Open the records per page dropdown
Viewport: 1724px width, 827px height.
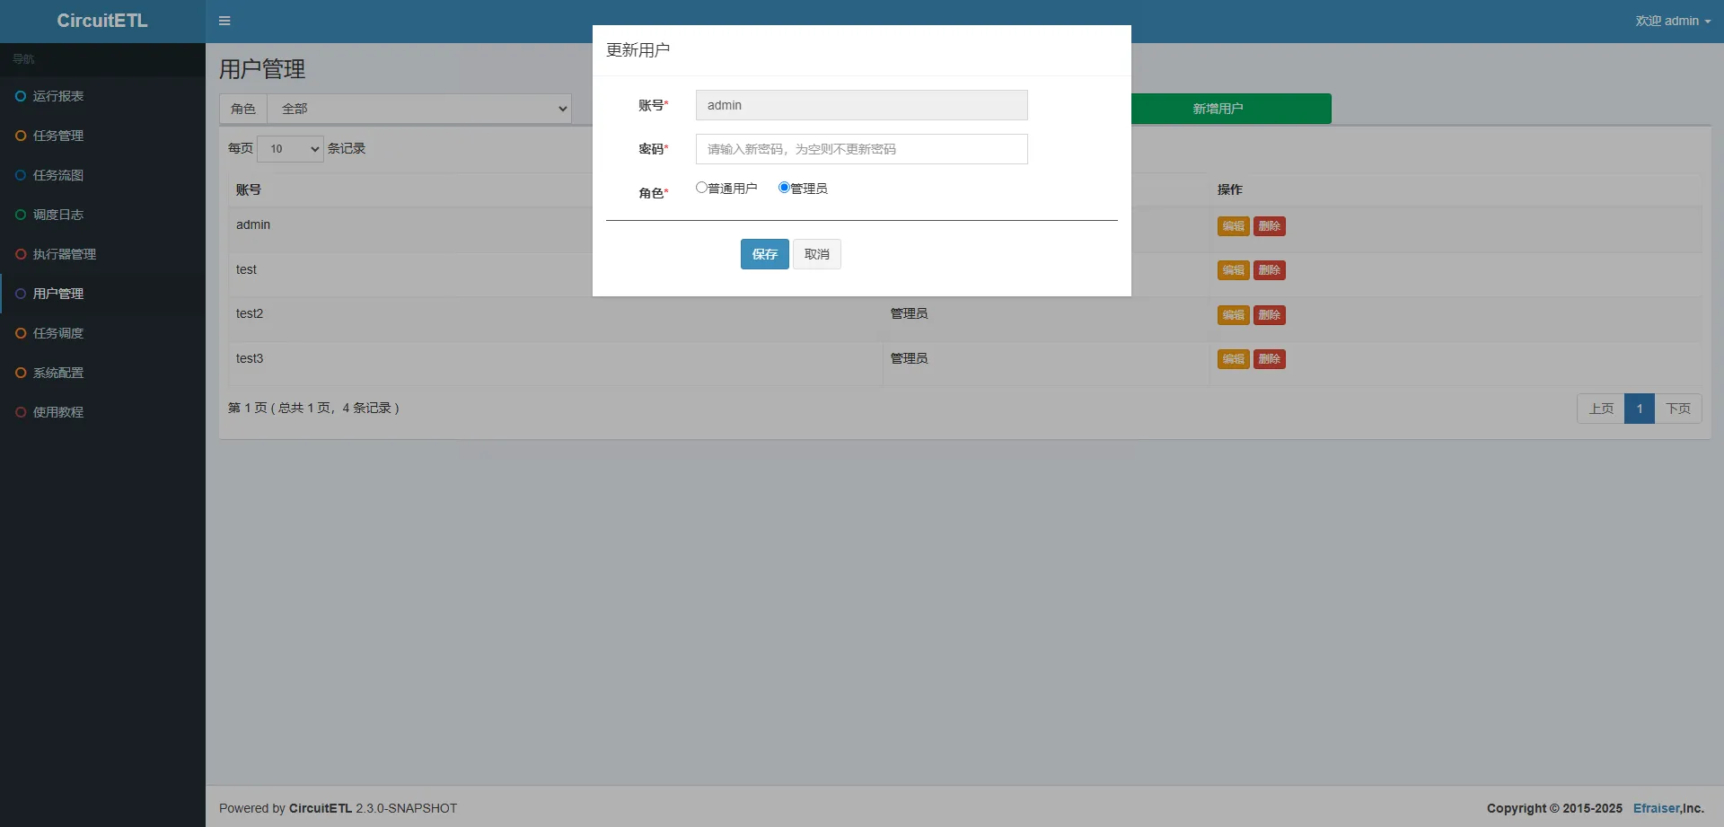[290, 149]
